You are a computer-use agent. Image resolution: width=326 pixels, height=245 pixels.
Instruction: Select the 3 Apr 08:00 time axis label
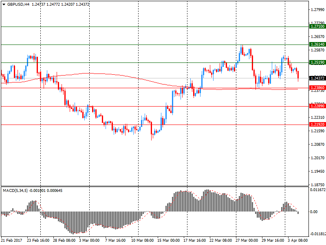pos(297,241)
